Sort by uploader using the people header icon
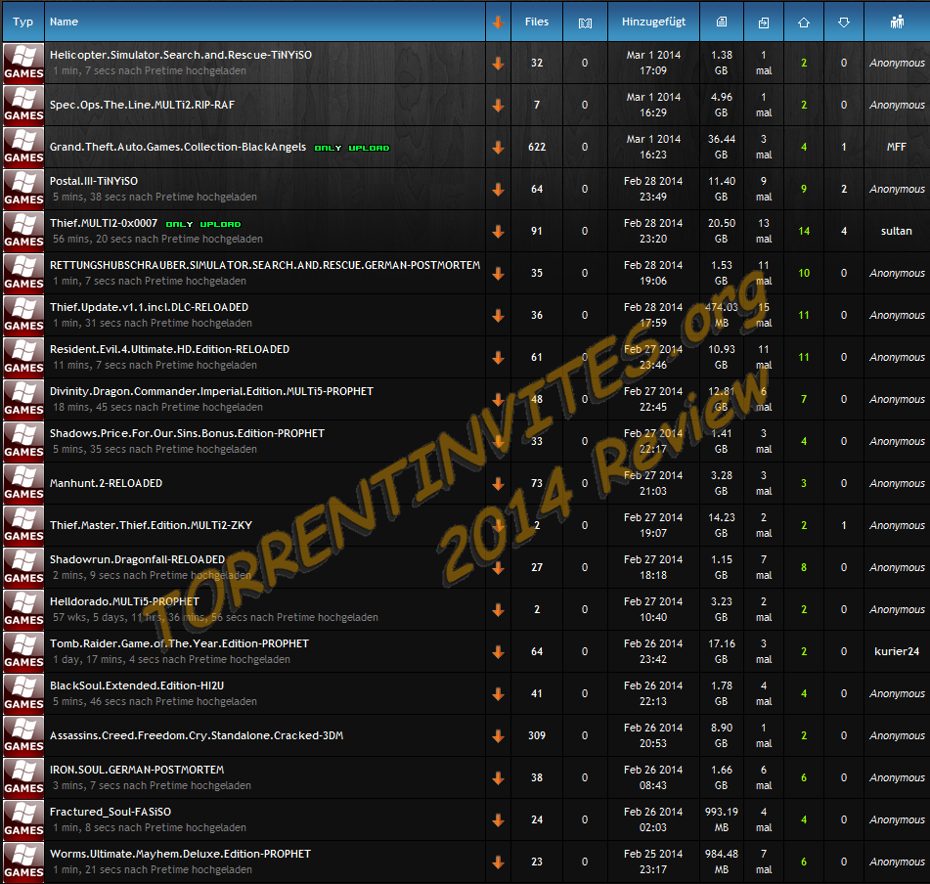Image resolution: width=930 pixels, height=884 pixels. (897, 22)
